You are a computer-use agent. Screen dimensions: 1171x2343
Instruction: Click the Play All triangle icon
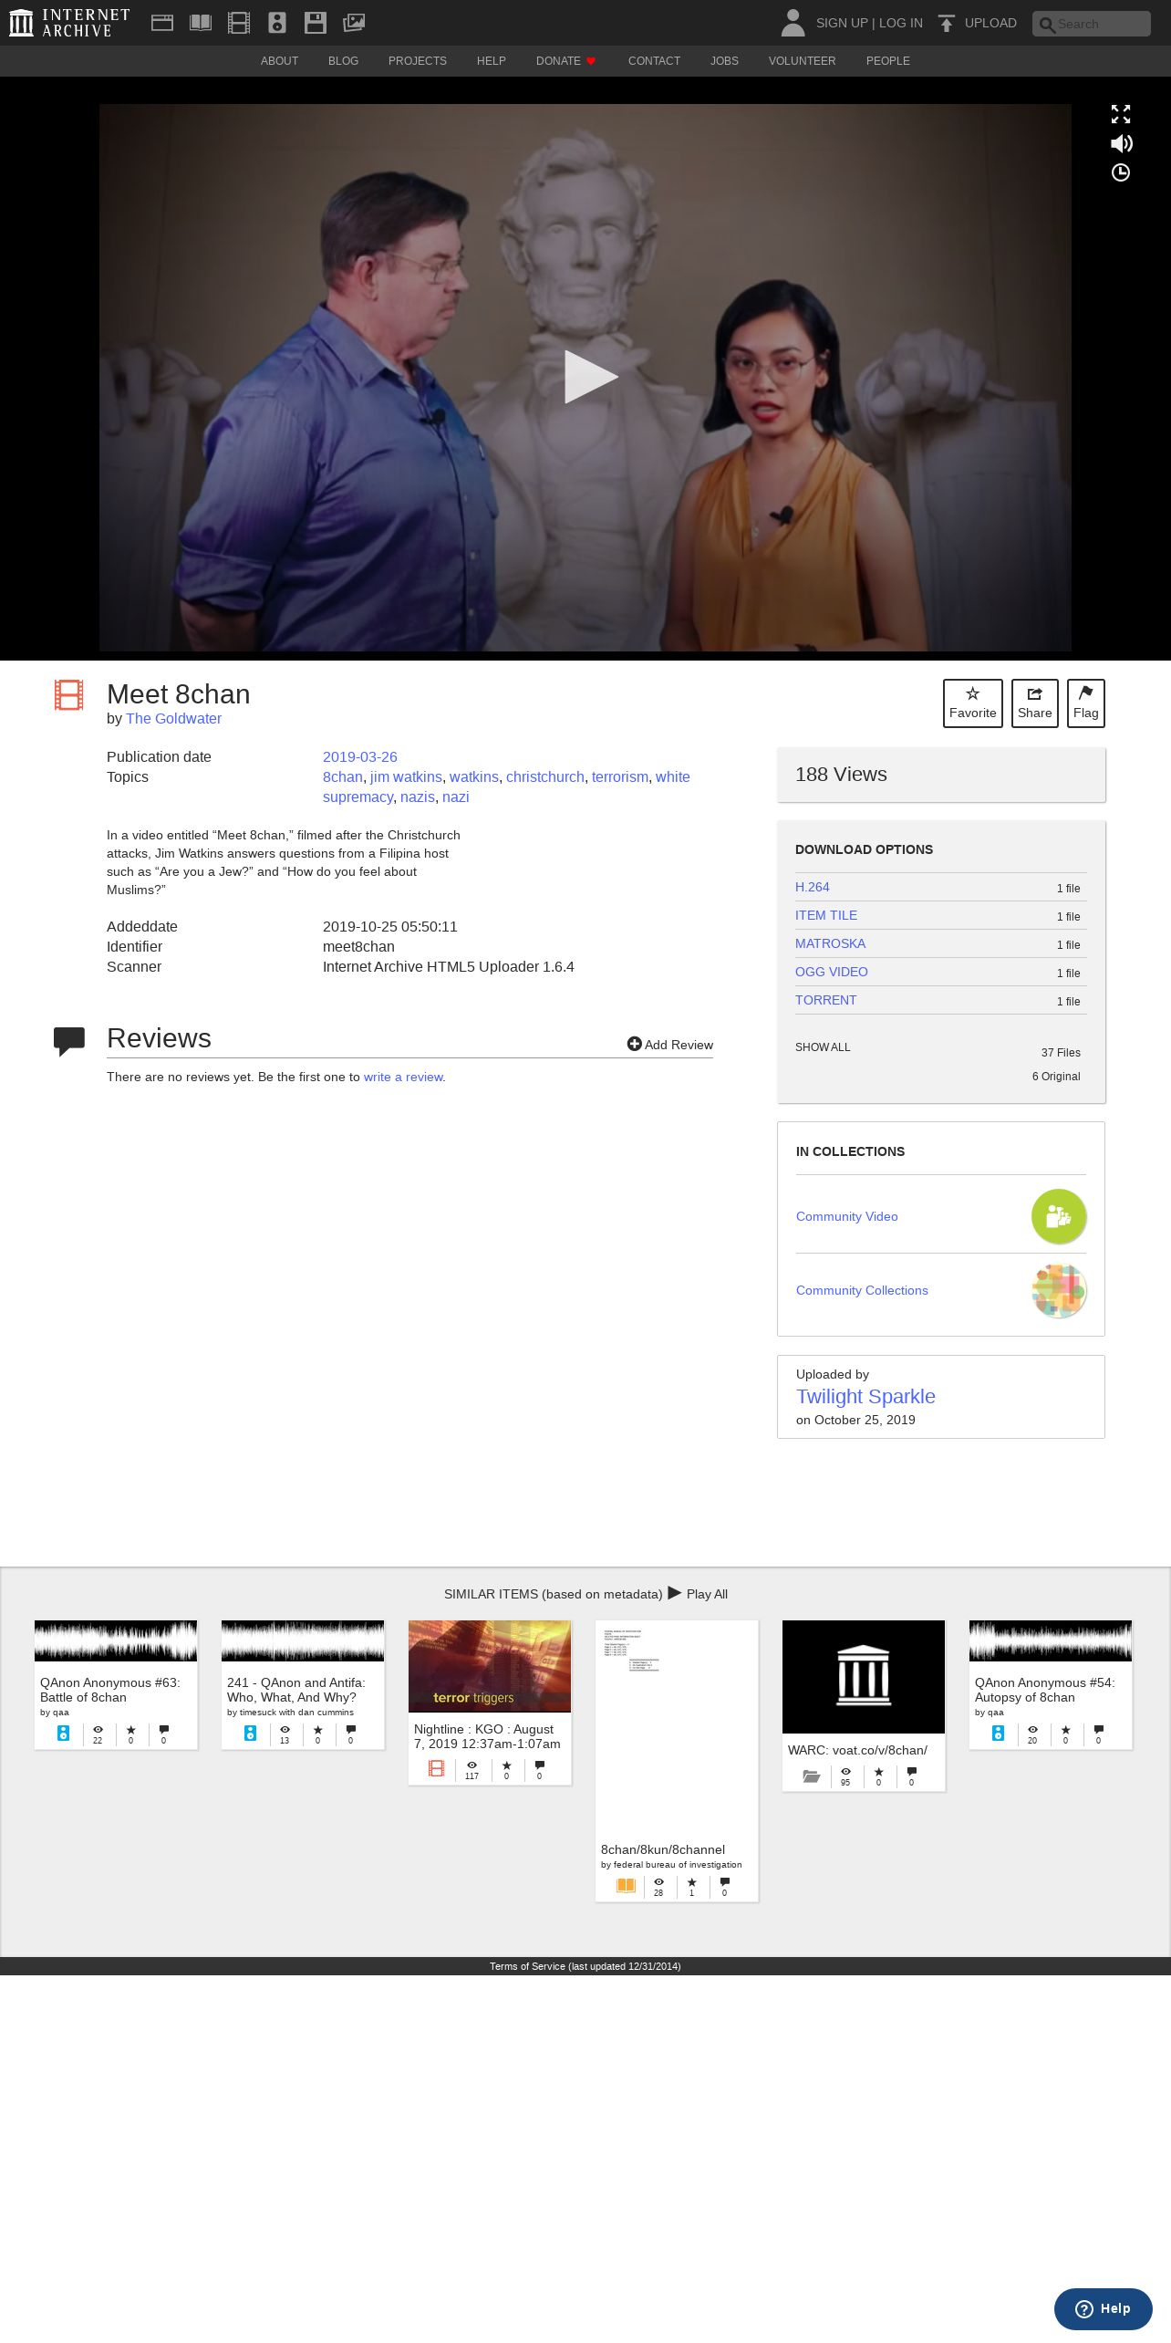pyautogui.click(x=675, y=1593)
